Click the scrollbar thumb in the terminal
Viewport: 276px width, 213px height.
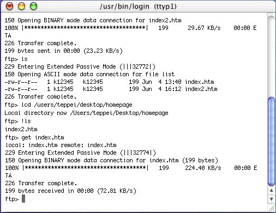(271, 141)
